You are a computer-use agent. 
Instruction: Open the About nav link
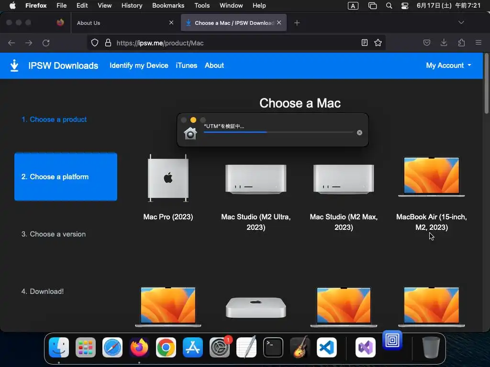[x=214, y=65]
